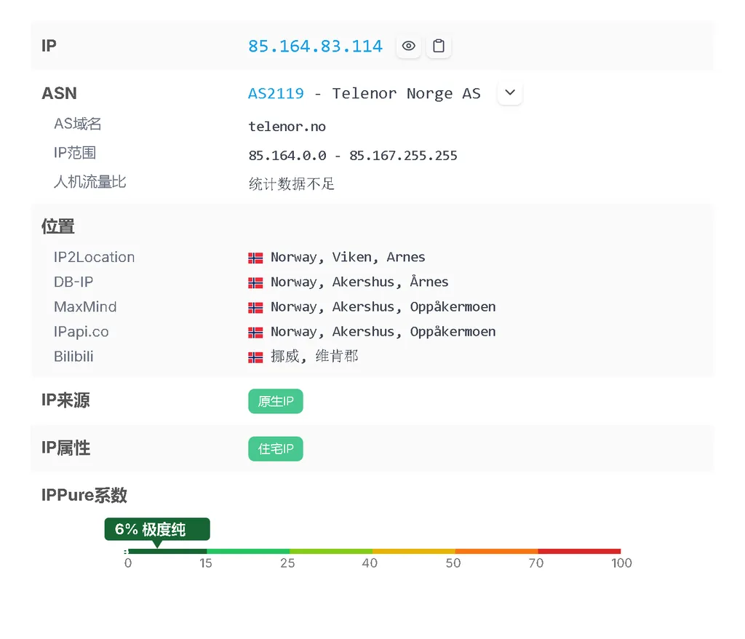Image resolution: width=745 pixels, height=639 pixels.
Task: Click the 6% 极度纯 marker on the purity scale
Action: click(157, 529)
